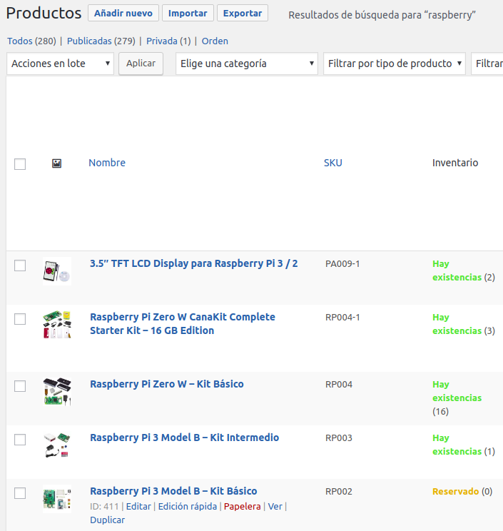Click Duplicar link for product 411

click(x=107, y=520)
